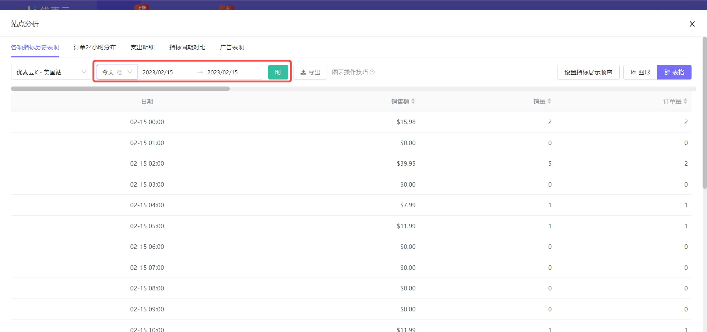Click the end date field after the arrow
707x332 pixels.
pyautogui.click(x=222, y=73)
